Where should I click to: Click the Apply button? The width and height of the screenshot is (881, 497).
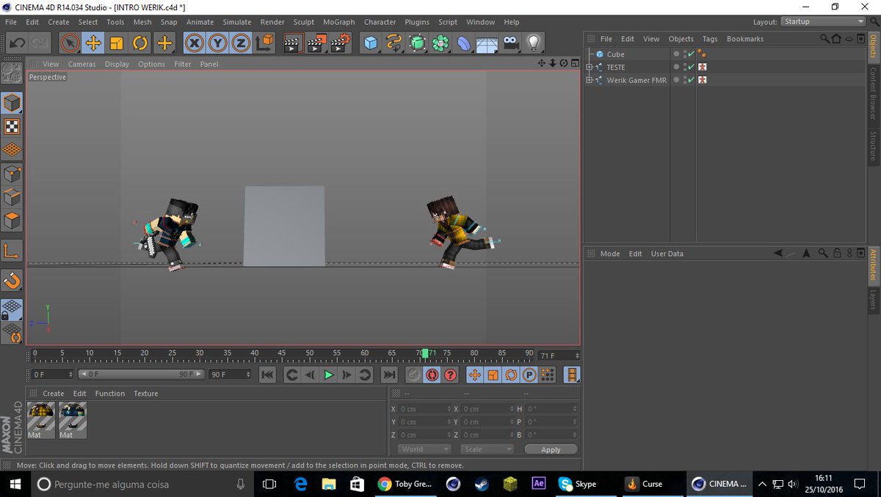click(x=551, y=449)
